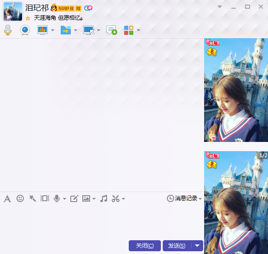Expand the send button options arrow
Screen dimensions: 268x254
[197, 246]
